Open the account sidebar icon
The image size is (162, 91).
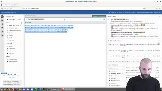(2, 24)
